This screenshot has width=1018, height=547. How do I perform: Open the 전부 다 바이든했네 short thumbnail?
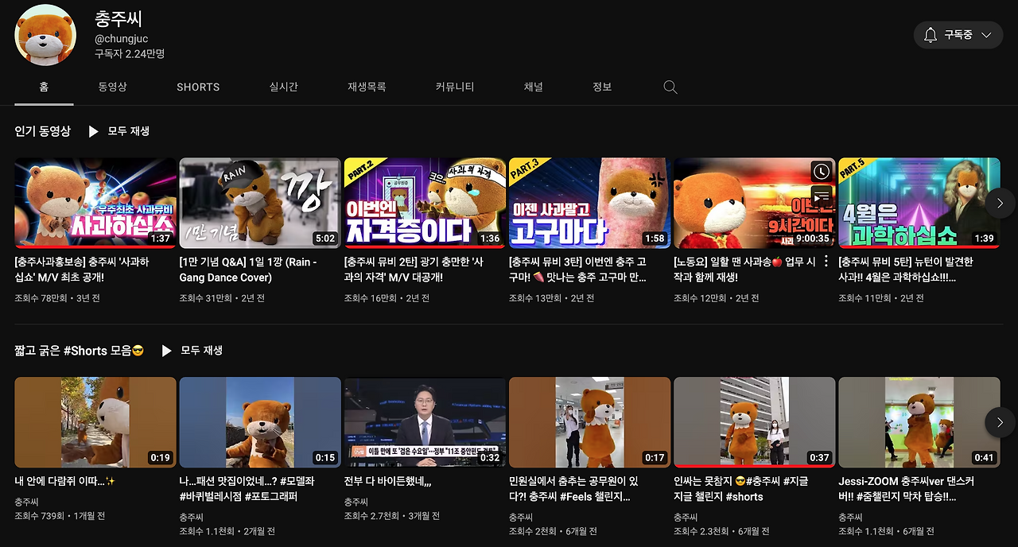point(425,422)
